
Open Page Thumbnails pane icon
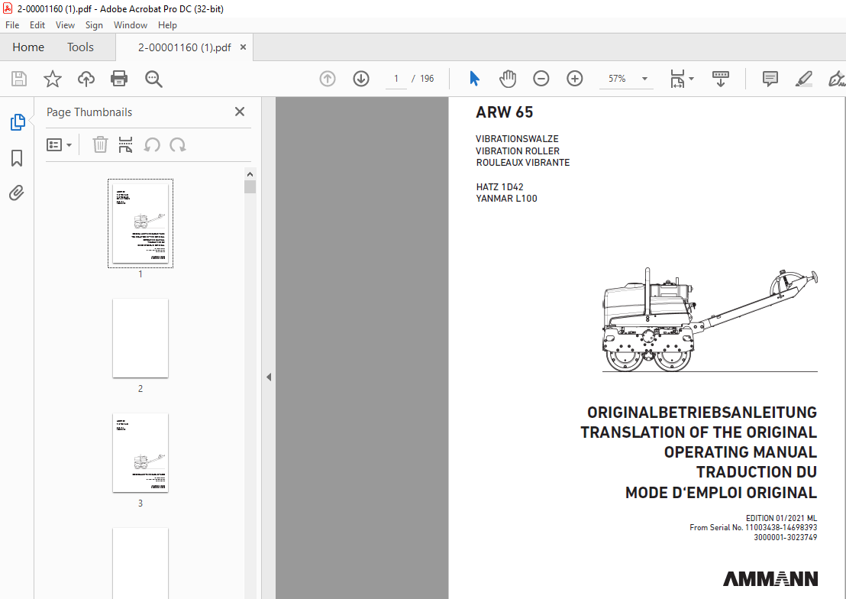(18, 122)
